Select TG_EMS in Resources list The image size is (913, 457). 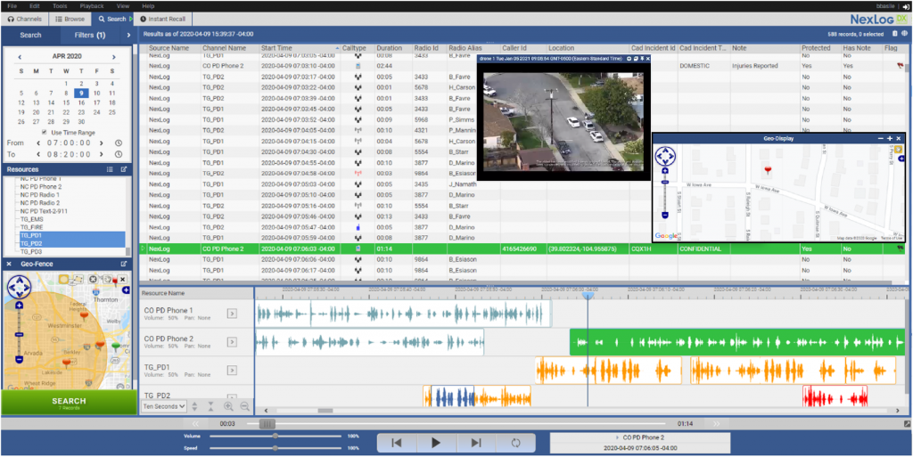pos(31,219)
